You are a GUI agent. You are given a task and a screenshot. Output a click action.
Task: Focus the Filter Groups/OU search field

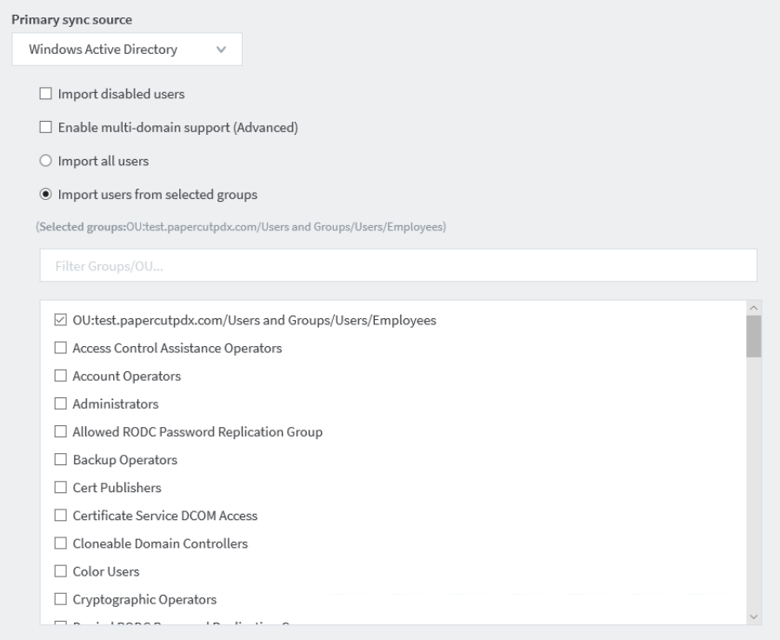pyautogui.click(x=398, y=265)
